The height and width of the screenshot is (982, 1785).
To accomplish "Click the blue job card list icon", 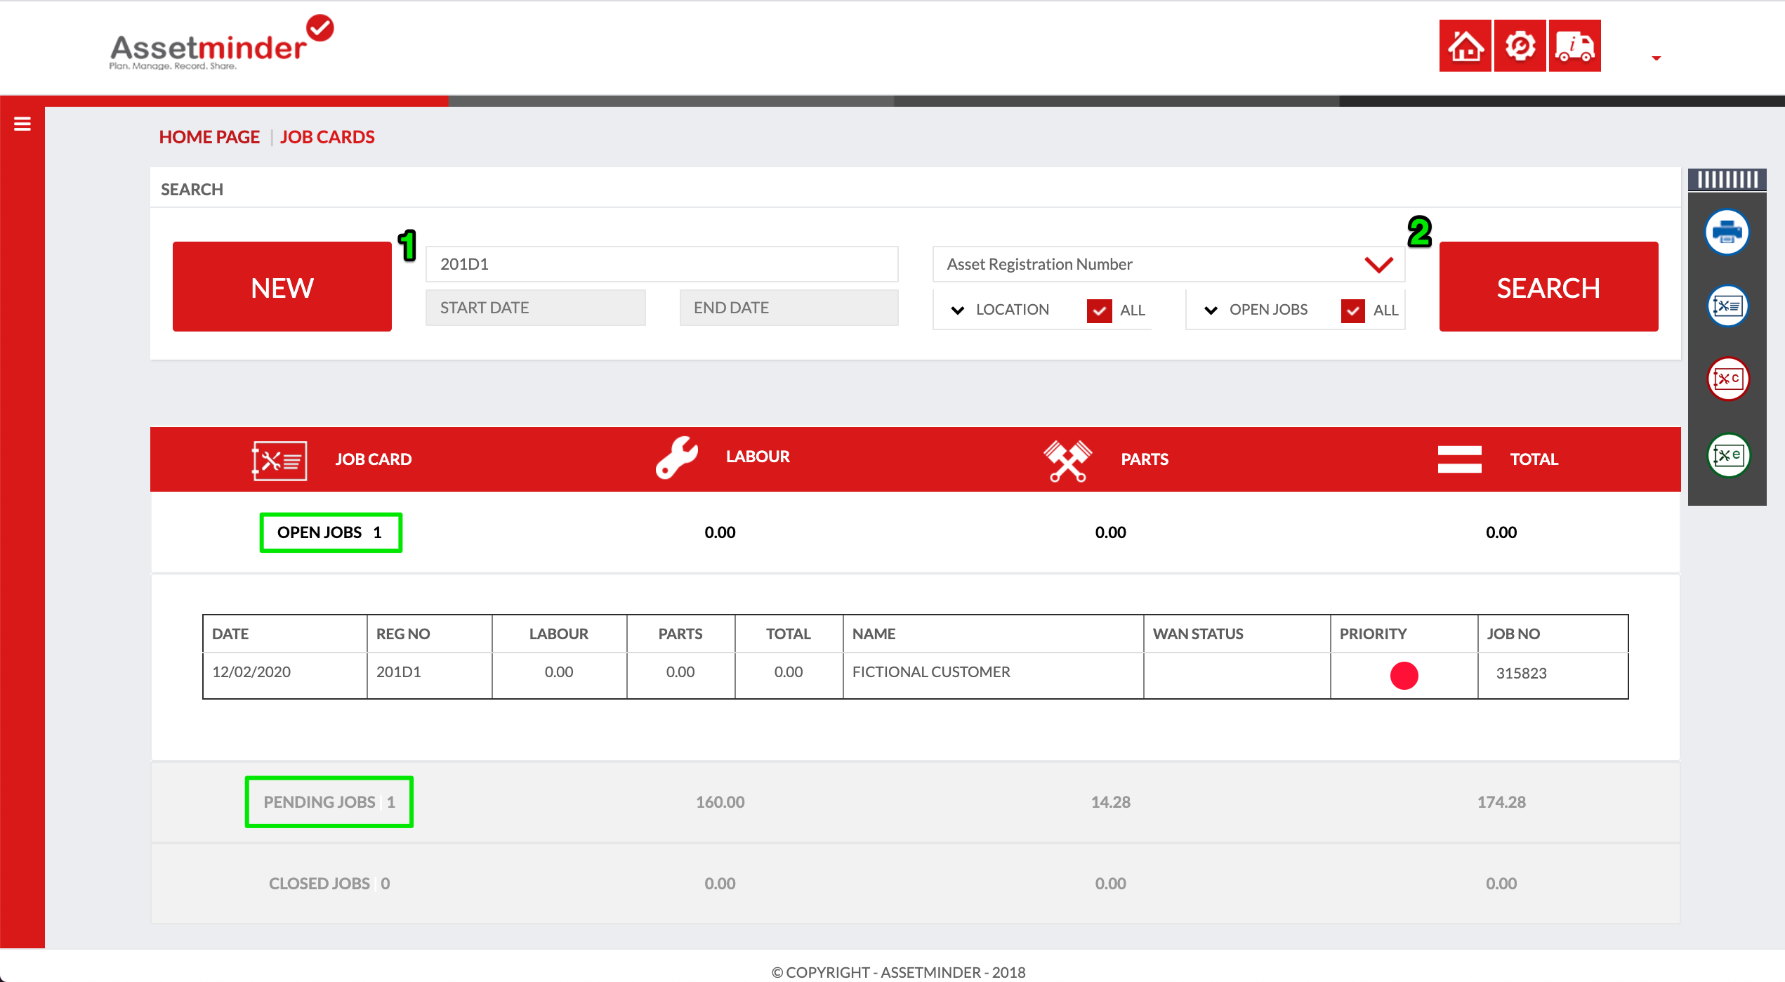I will click(1727, 306).
